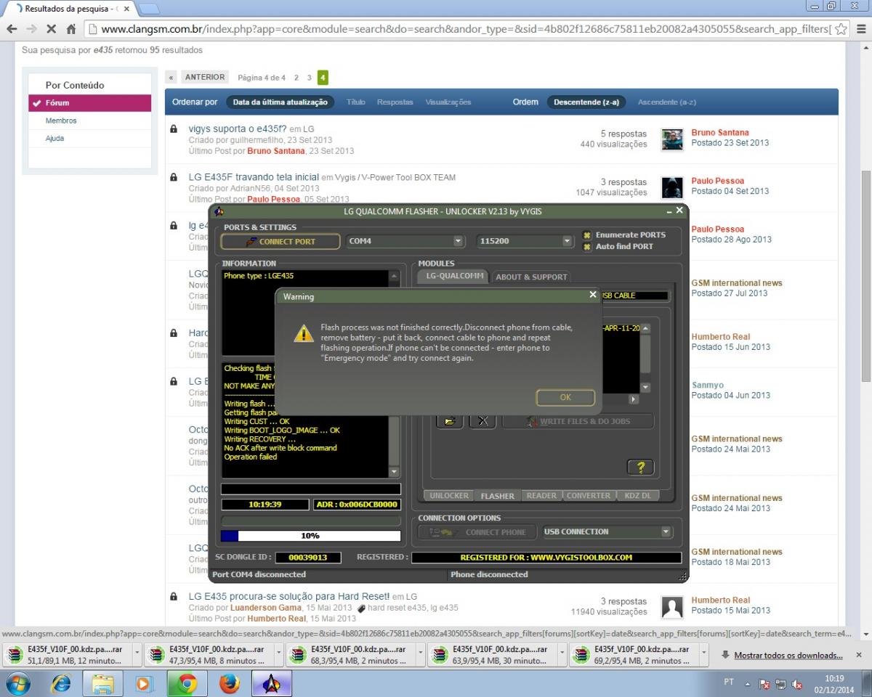The height and width of the screenshot is (697, 872).
Task: Select Fórum filter in sidebar
Action: (90, 103)
